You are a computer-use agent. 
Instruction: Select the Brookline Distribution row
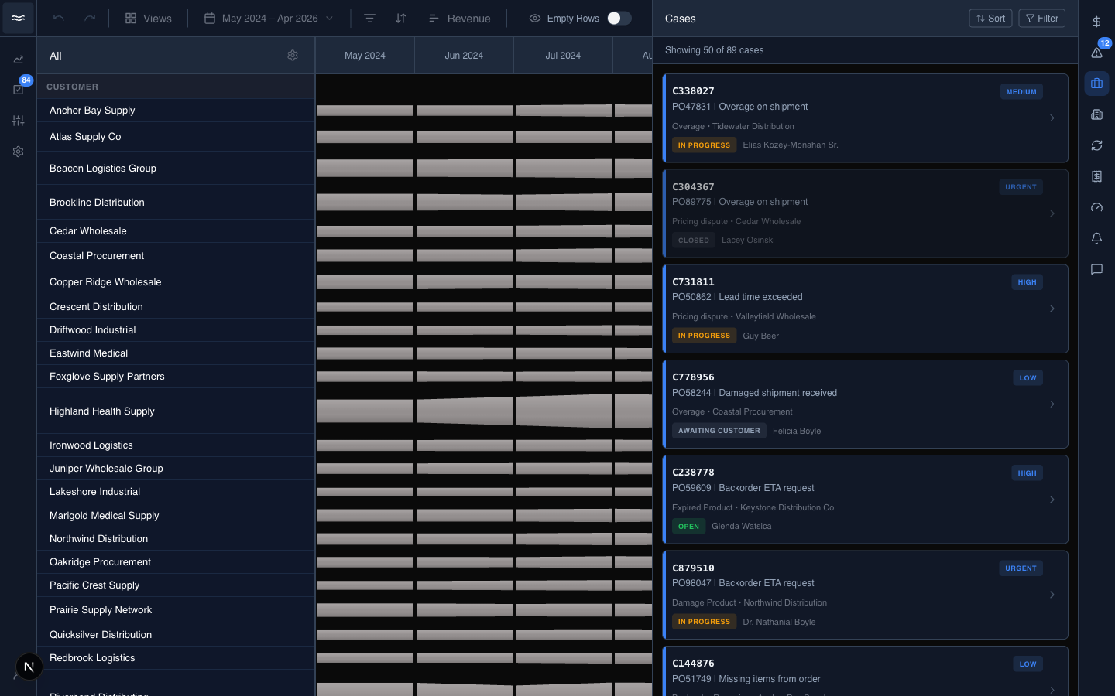point(176,202)
